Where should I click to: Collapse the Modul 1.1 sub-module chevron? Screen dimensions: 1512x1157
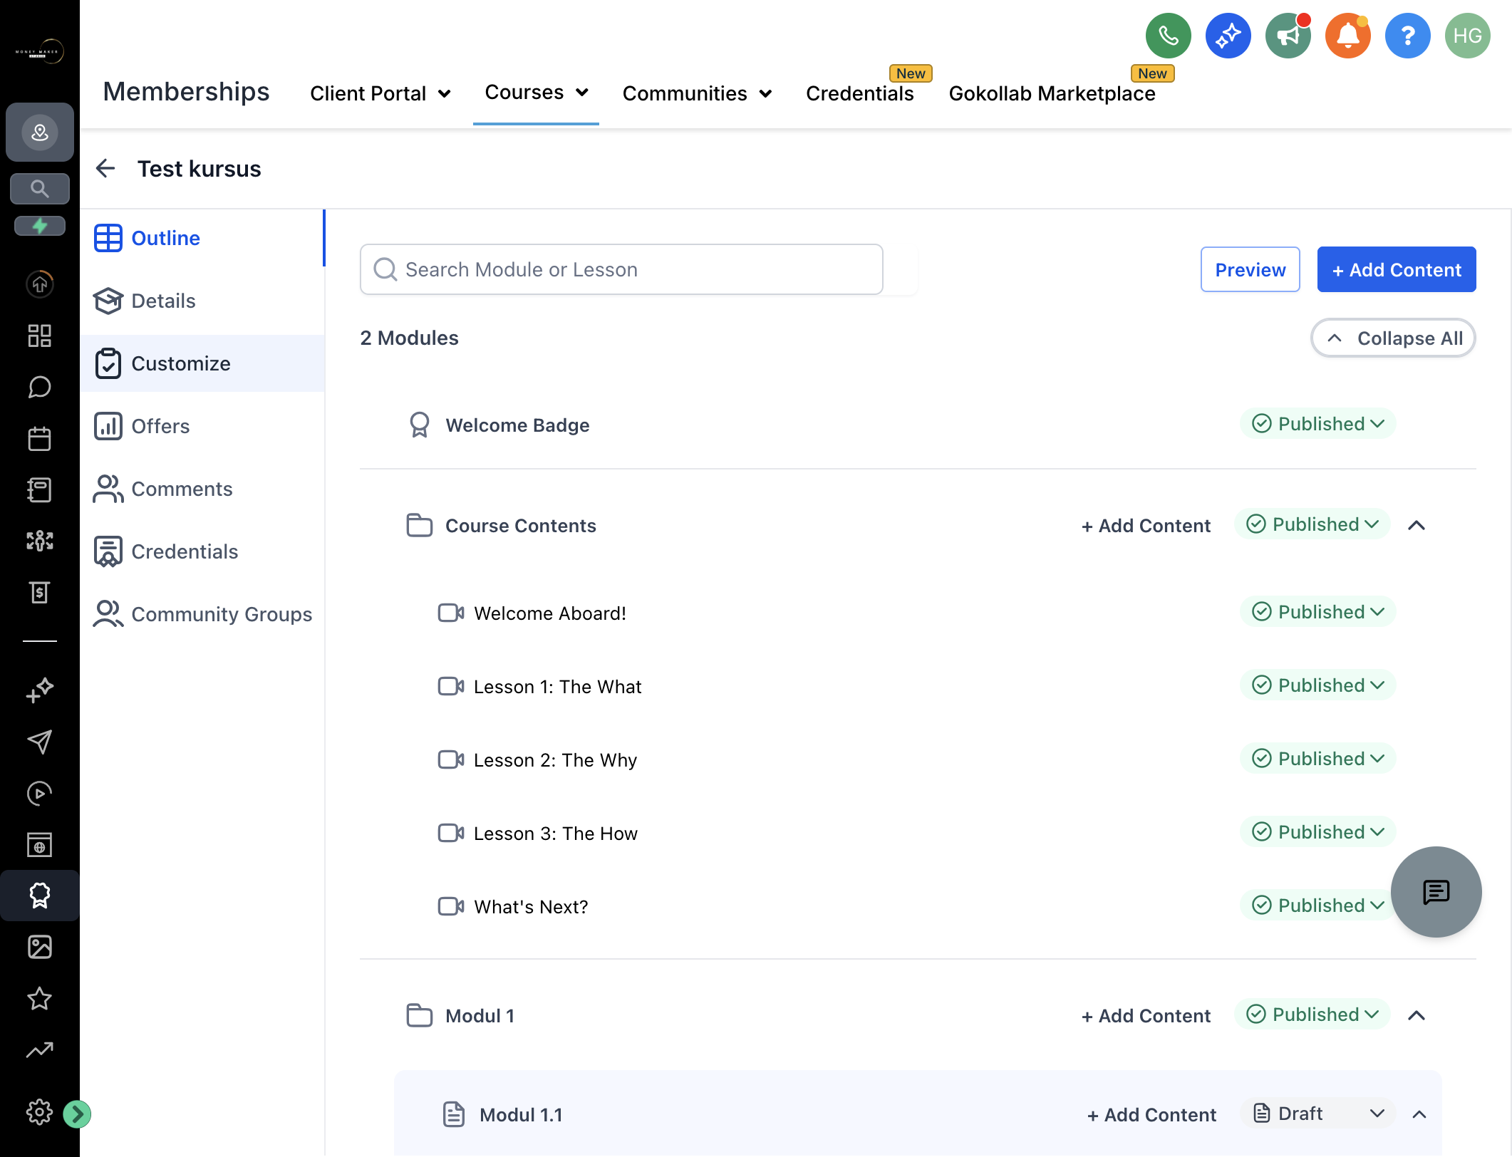pyautogui.click(x=1419, y=1114)
